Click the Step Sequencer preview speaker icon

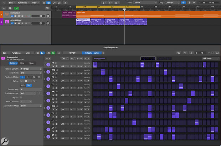[185, 53]
